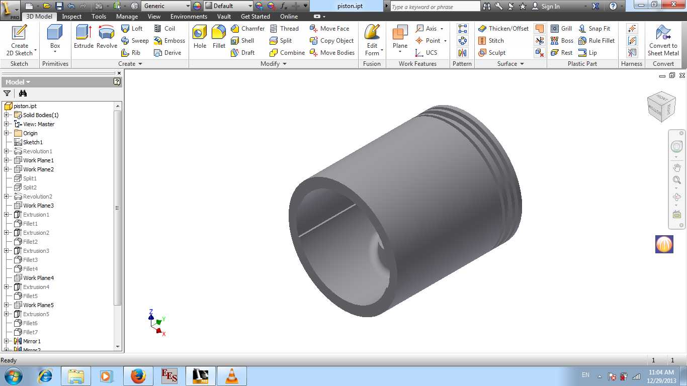Activate the Rib tool
The height and width of the screenshot is (386, 687).
[131, 53]
